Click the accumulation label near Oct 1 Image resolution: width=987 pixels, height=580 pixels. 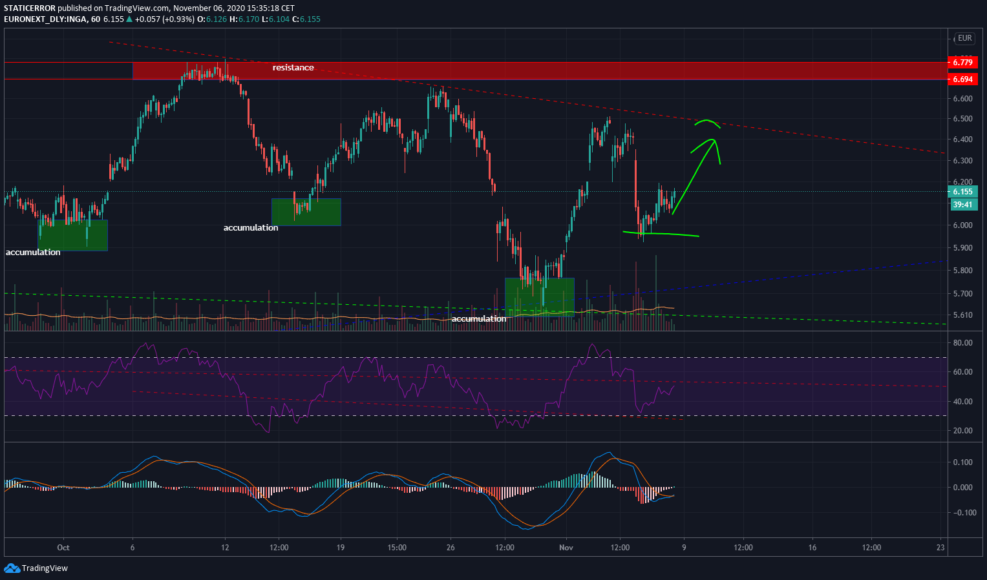[x=33, y=253]
